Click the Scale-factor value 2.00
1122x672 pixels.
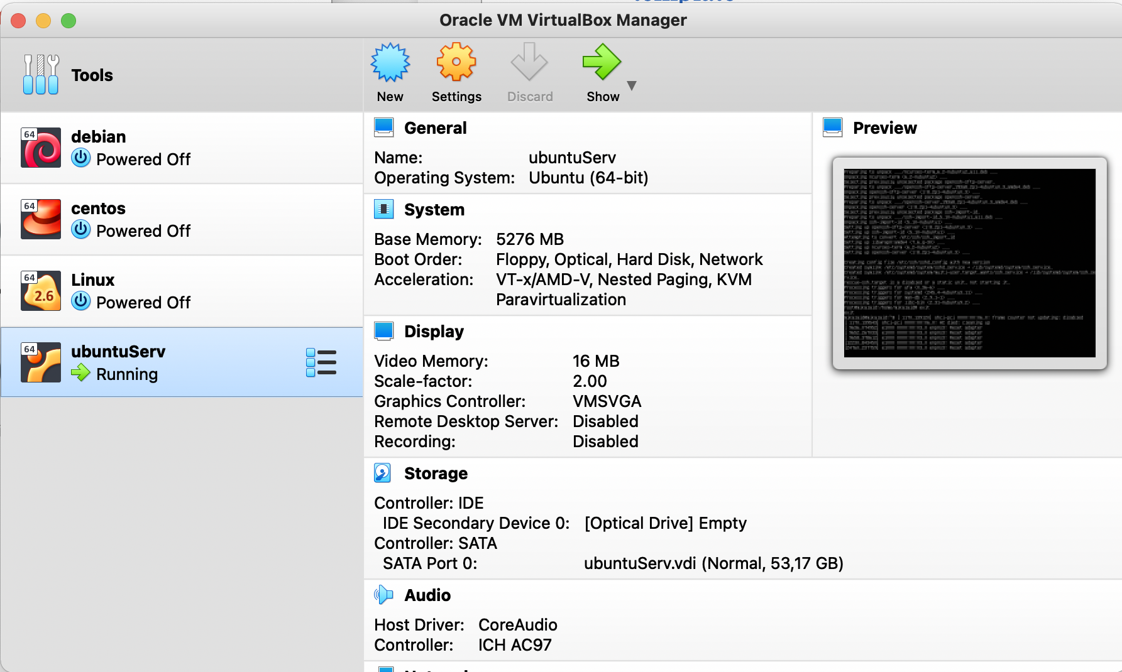[590, 381]
